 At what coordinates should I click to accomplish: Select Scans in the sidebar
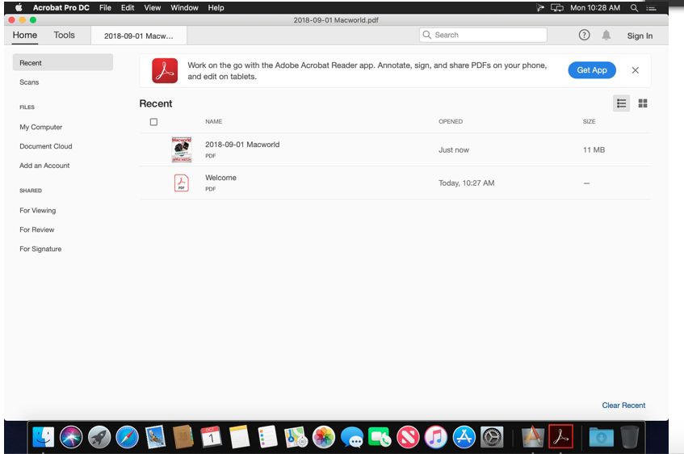tap(29, 82)
